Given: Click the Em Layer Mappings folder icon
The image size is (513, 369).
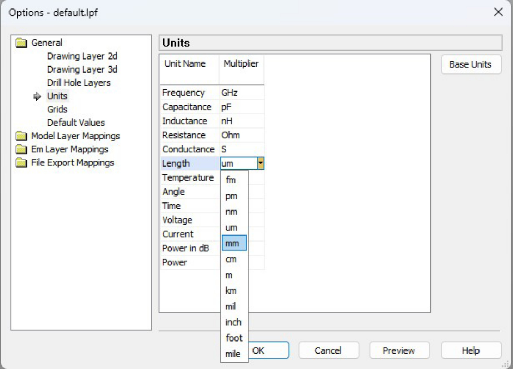Looking at the screenshot, I should 21,149.
